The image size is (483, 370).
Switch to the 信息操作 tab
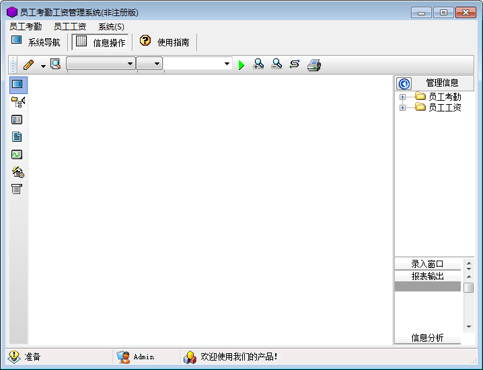coord(100,42)
